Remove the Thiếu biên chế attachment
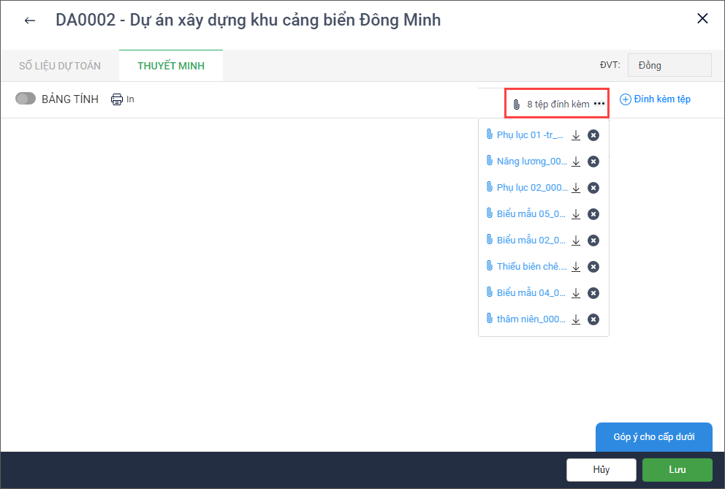 (x=593, y=267)
